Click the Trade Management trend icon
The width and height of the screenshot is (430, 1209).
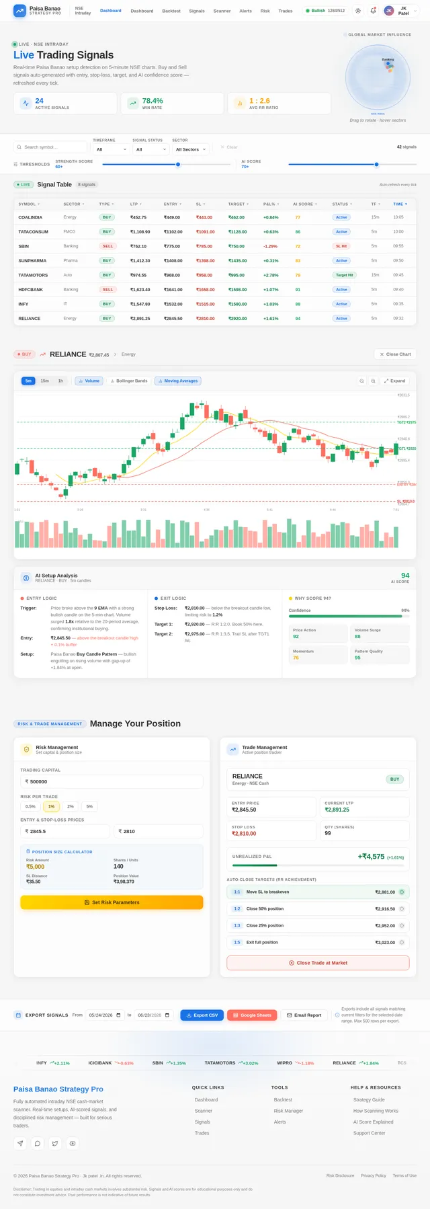point(232,749)
